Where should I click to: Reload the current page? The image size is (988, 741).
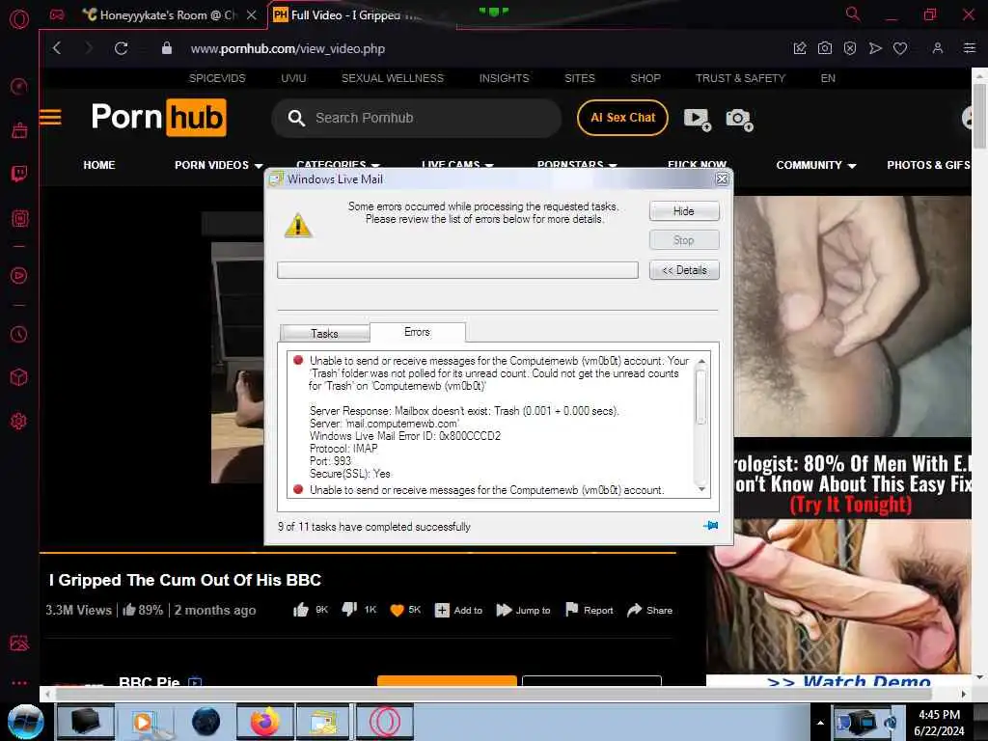121,48
